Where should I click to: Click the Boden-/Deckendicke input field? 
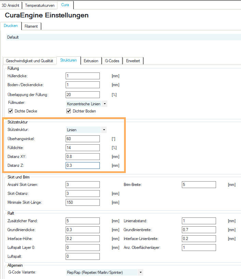(83, 85)
